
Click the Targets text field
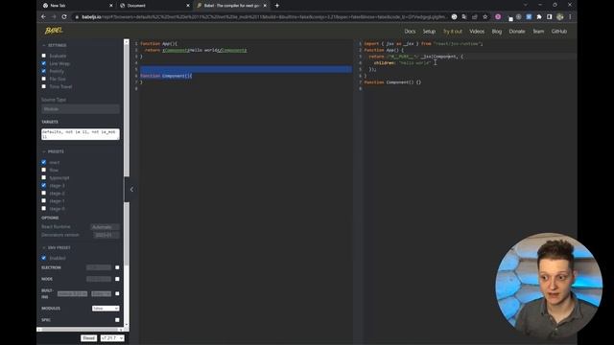[81, 134]
